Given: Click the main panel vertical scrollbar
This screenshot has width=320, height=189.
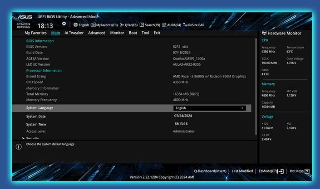Looking at the screenshot, I should (x=256, y=86).
